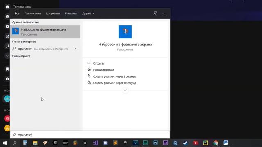Open Steam from the taskbar
This screenshot has width=262, height=147.
(185, 143)
